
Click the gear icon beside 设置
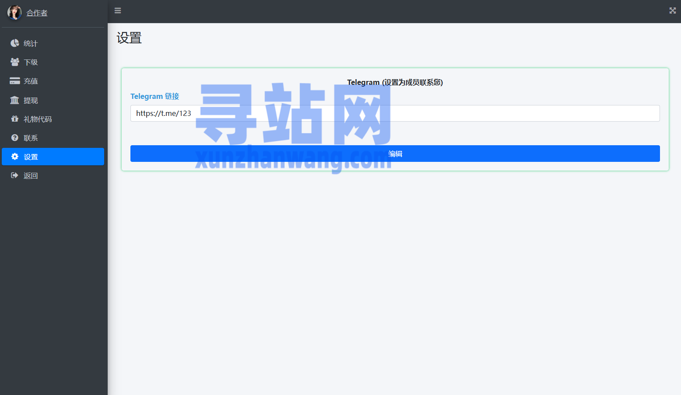click(x=14, y=157)
